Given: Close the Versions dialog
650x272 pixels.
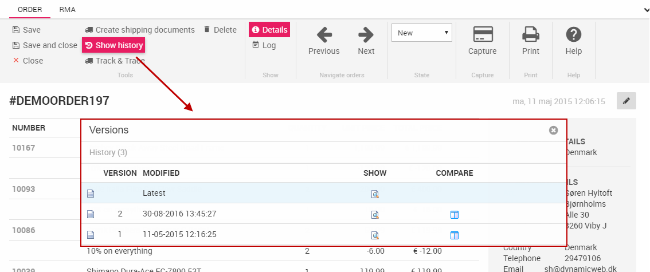Looking at the screenshot, I should [x=553, y=131].
